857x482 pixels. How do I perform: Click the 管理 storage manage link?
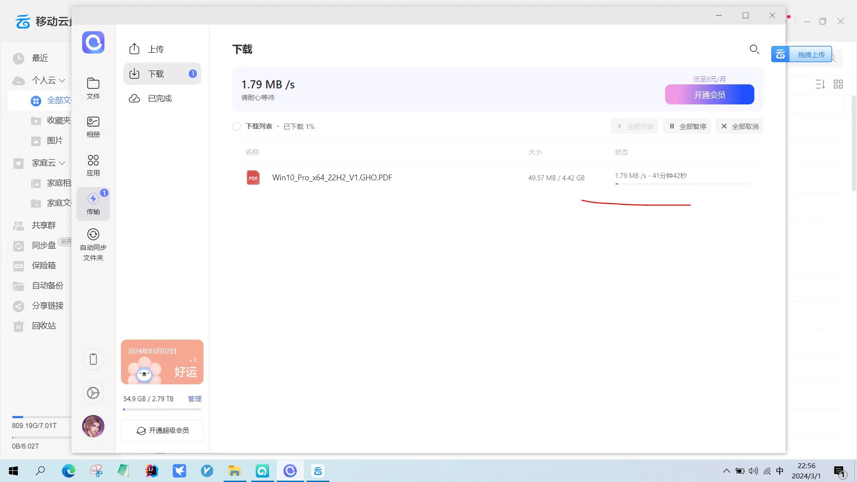tap(195, 399)
